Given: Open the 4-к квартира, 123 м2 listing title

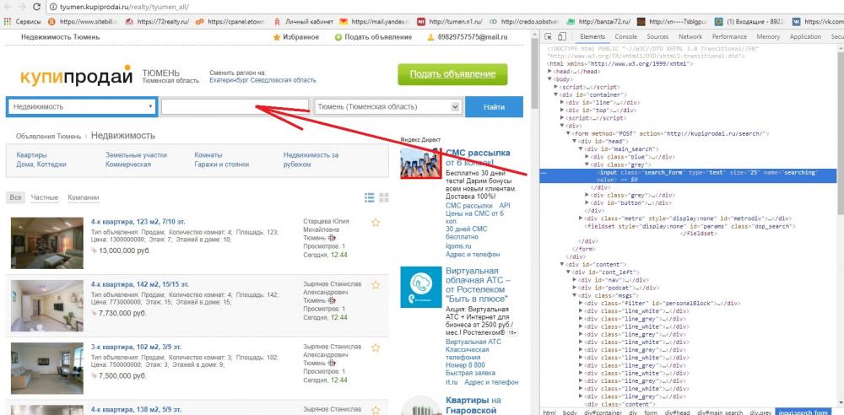Looking at the screenshot, I should [138, 222].
